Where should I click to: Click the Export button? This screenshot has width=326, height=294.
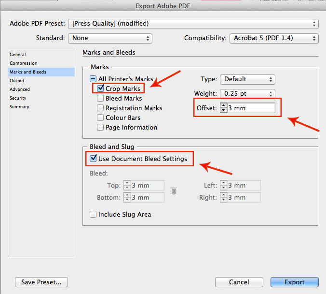click(x=294, y=282)
